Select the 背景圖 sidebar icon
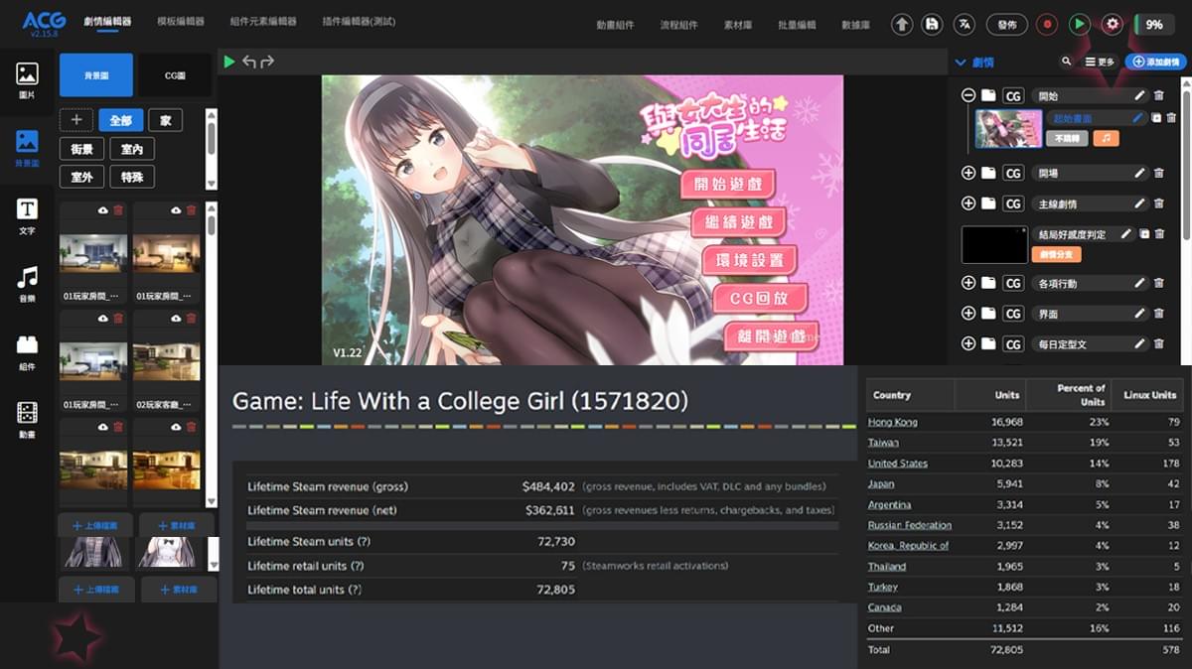 (x=27, y=148)
